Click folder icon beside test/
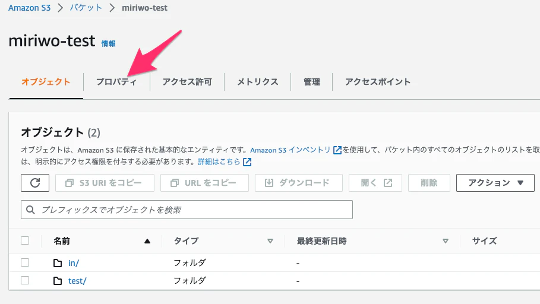 tap(58, 281)
